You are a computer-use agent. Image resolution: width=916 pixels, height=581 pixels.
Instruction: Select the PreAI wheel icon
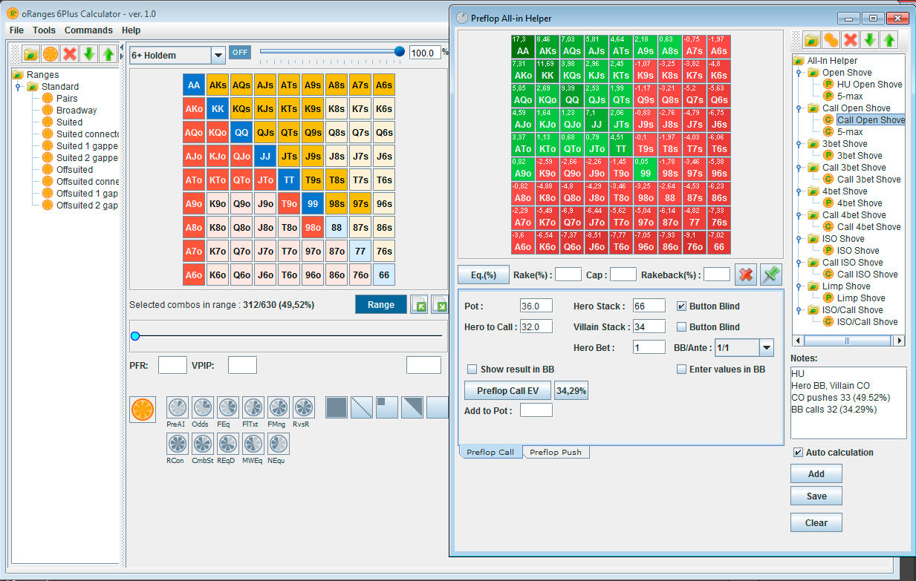point(177,407)
